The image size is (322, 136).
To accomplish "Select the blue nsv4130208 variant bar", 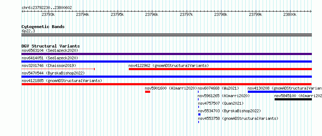I will pos(280,92).
